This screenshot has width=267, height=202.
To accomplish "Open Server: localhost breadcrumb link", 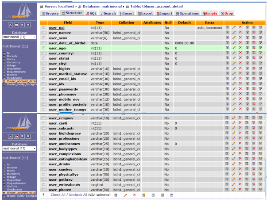I will [x=59, y=6].
